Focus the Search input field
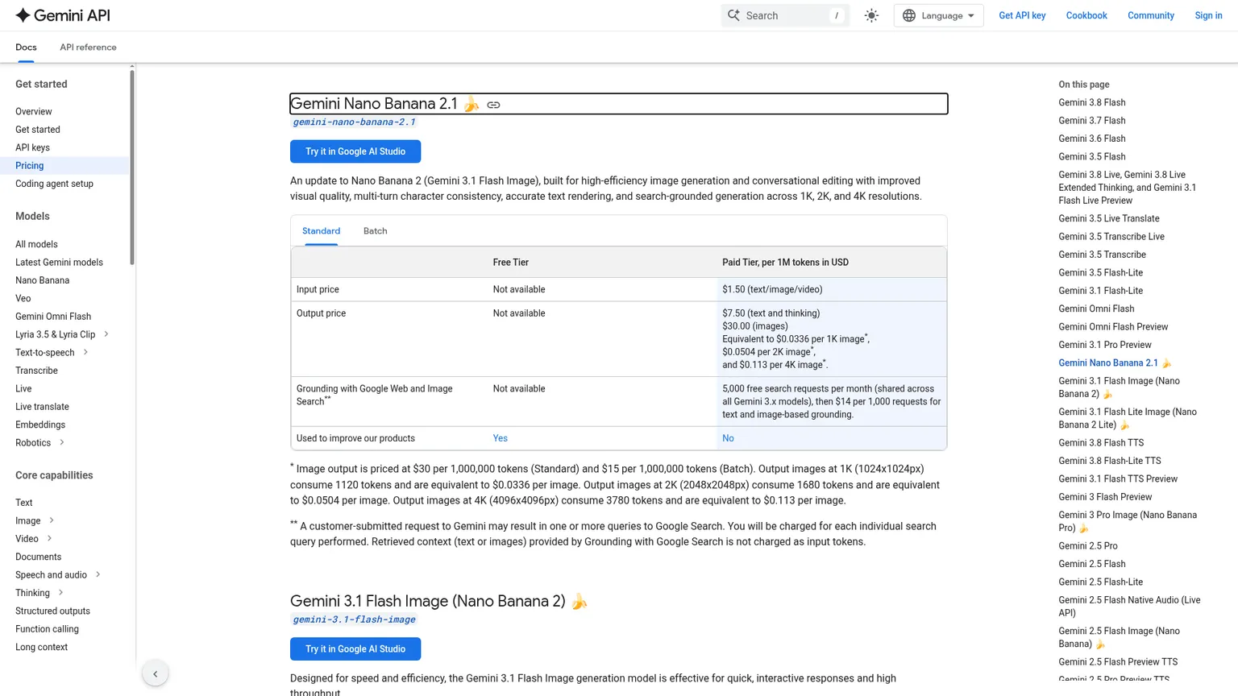 tap(785, 15)
